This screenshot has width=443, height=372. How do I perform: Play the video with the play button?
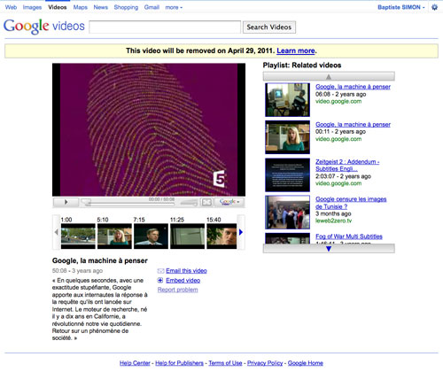click(x=66, y=202)
